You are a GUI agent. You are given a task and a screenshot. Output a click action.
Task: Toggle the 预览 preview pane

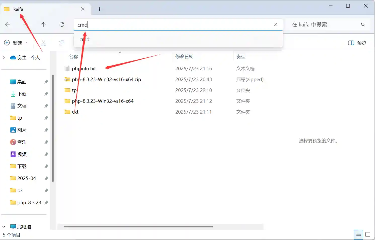tap(357, 43)
